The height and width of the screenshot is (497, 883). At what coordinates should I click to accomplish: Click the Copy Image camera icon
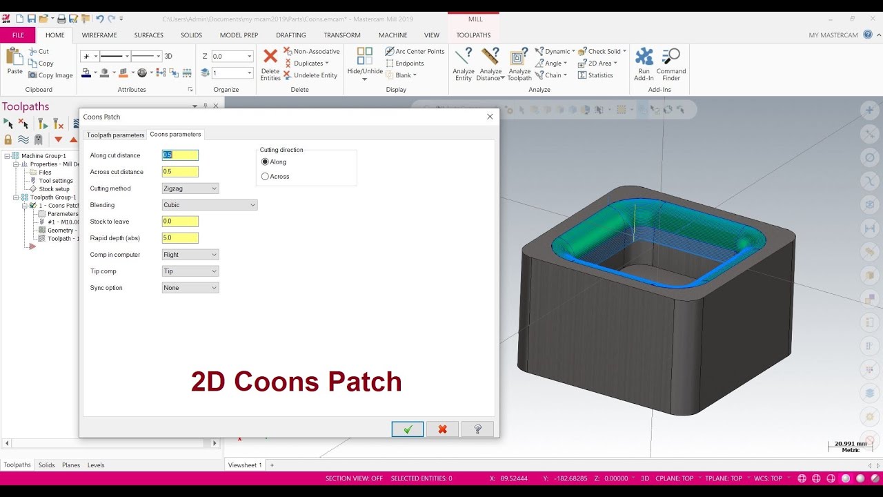32,75
